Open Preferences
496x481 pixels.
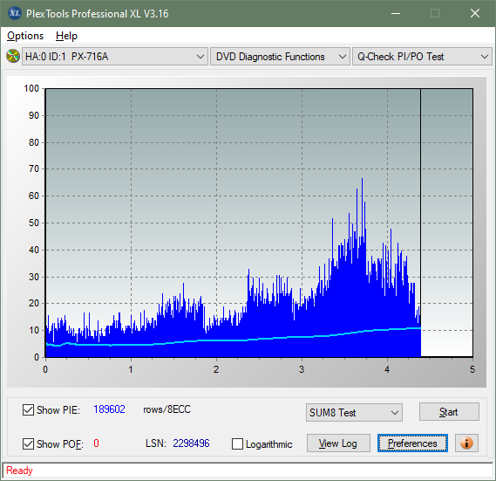[x=412, y=443]
